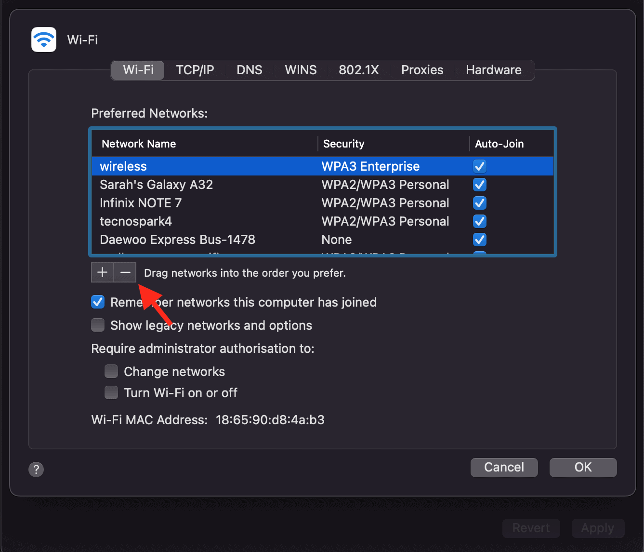644x552 pixels.
Task: Click the Wi-Fi icon in header
Action: coord(44,40)
